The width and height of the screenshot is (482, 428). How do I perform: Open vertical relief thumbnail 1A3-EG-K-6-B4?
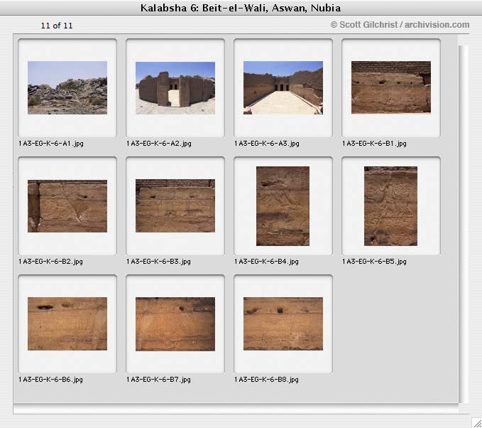pos(283,206)
